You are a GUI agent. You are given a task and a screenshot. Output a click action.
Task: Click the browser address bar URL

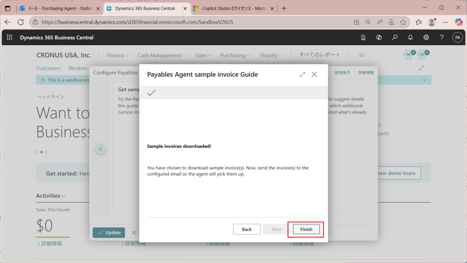(x=137, y=22)
